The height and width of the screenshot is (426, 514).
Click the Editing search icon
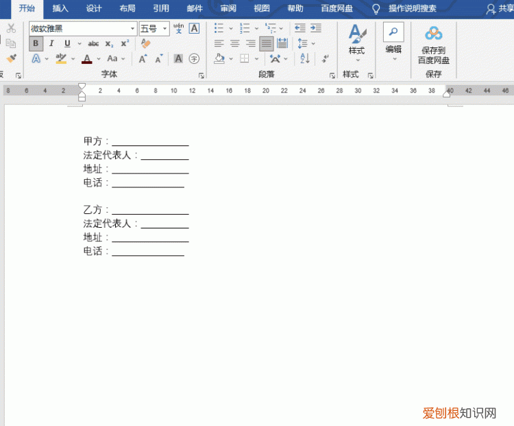click(393, 32)
